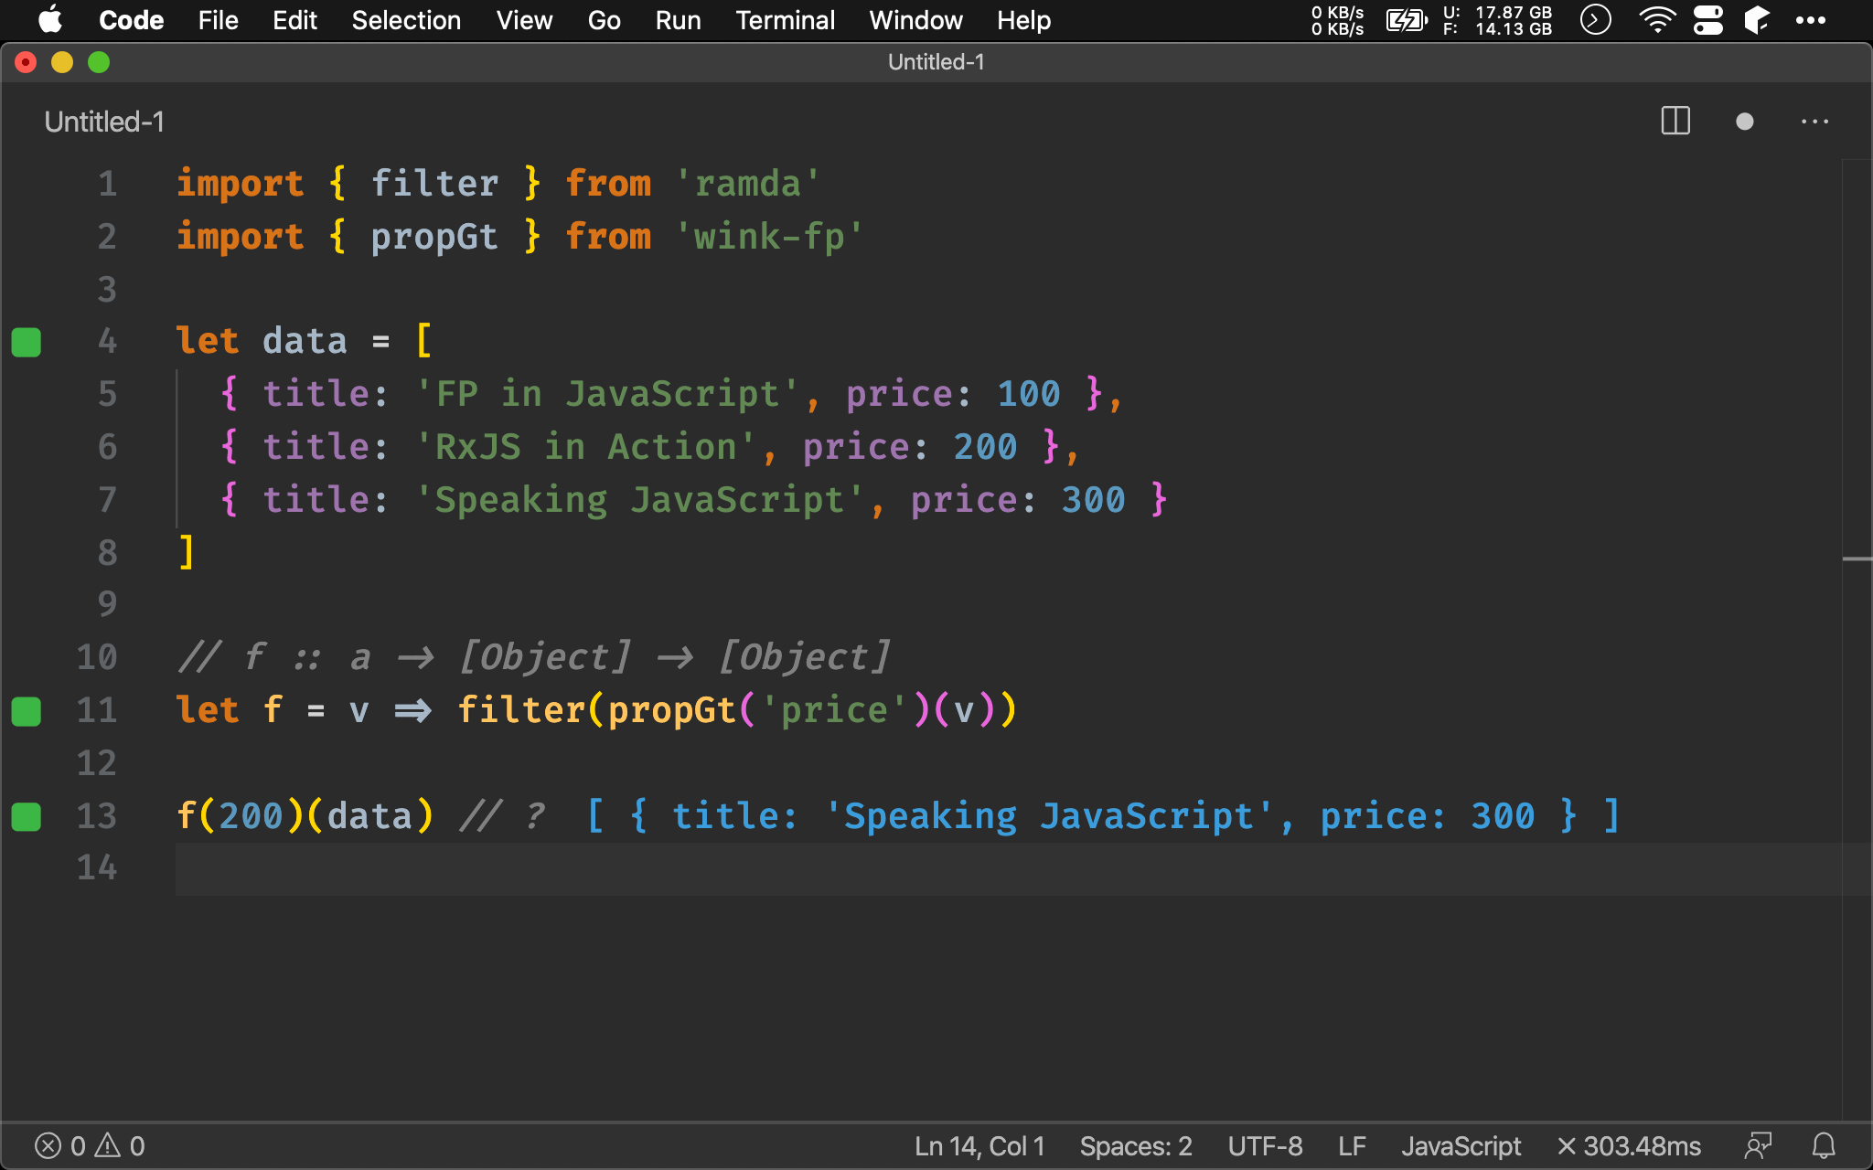
Task: Click the unsaved changes dot indicator
Action: (x=1743, y=122)
